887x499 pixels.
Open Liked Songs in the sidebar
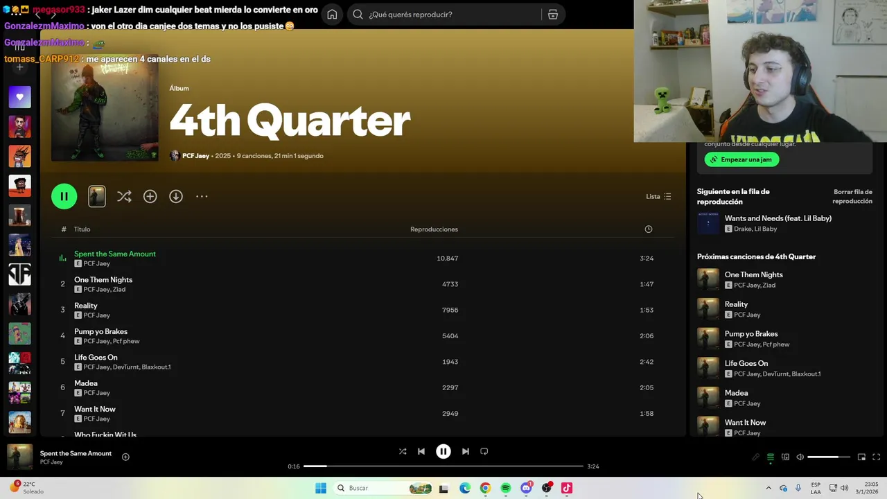(x=19, y=97)
